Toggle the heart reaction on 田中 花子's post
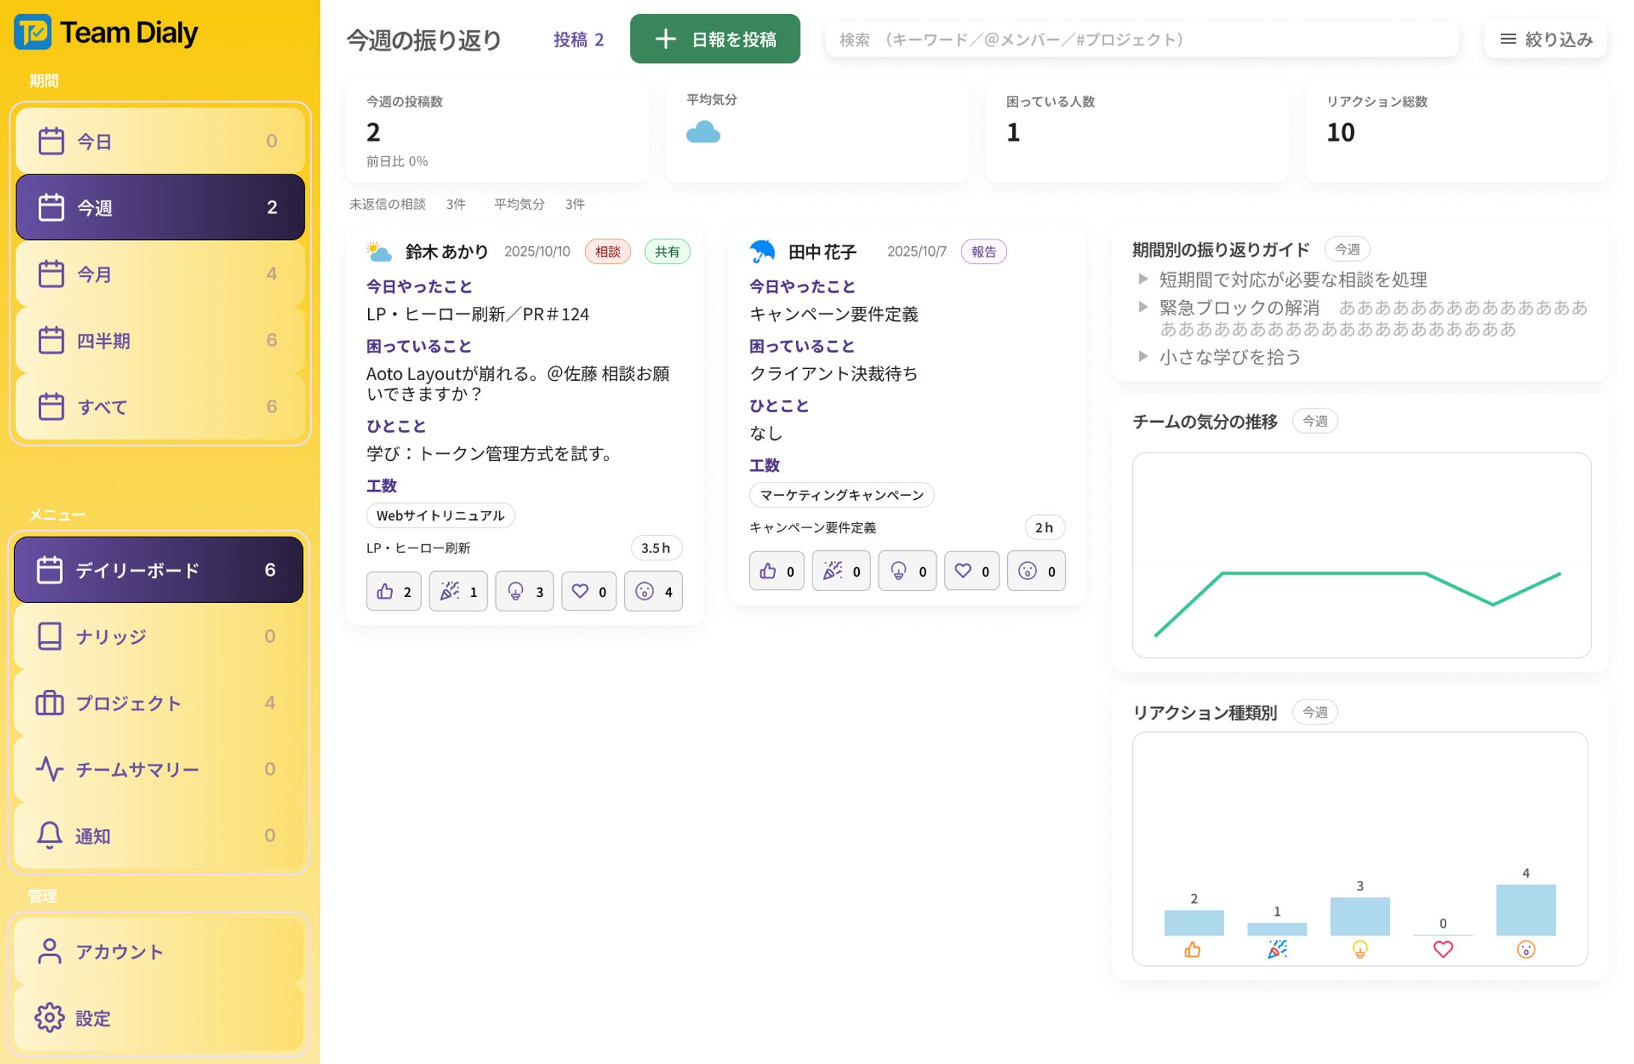 (970, 571)
